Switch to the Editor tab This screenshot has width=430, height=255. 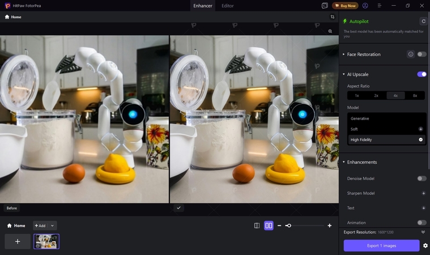pos(227,6)
